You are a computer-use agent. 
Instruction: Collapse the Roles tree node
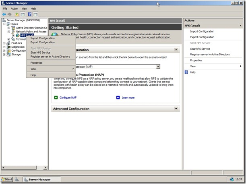coord(4,24)
